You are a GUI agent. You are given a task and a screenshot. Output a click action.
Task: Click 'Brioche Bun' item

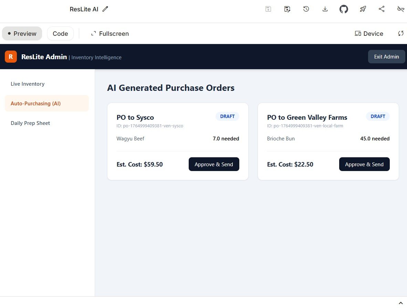click(281, 139)
